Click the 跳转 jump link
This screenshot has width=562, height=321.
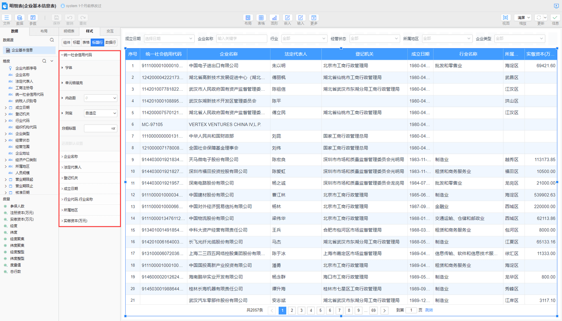(429, 310)
